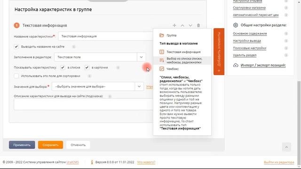Click info icon next to Настройки вывода

[x=286, y=41]
